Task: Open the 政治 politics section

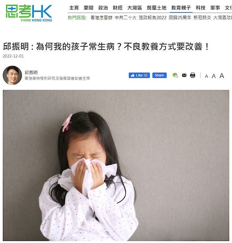Action: coord(103,8)
